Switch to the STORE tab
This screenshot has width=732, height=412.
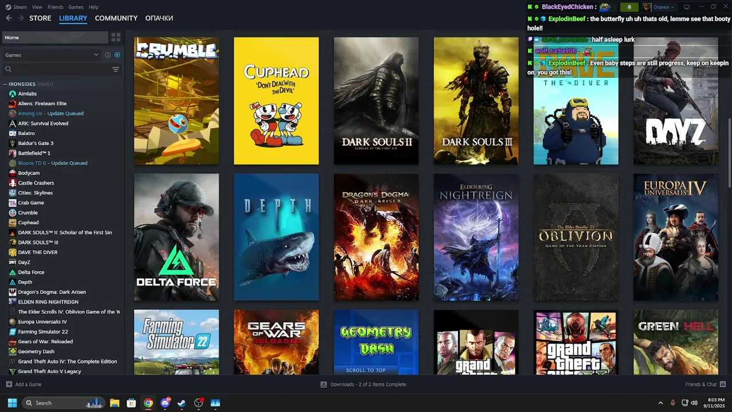click(x=40, y=18)
